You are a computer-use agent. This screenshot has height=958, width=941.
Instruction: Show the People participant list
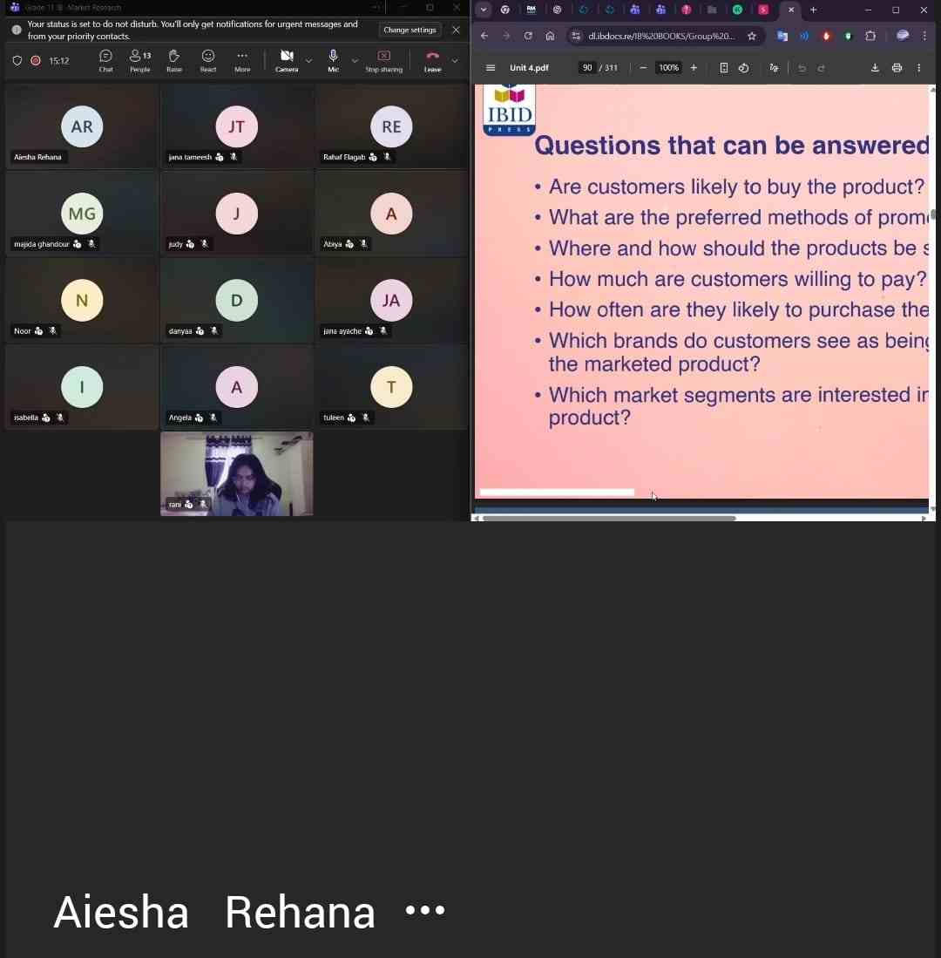tap(139, 60)
